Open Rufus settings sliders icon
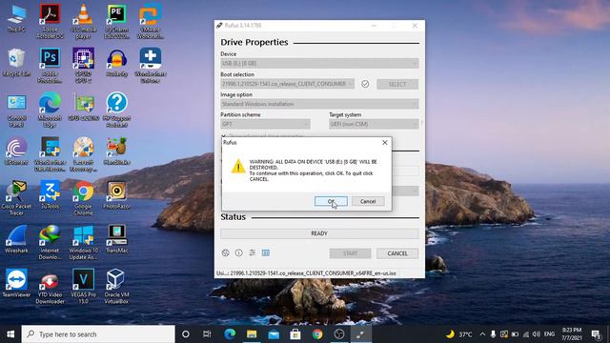The height and width of the screenshot is (343, 610). pos(252,252)
